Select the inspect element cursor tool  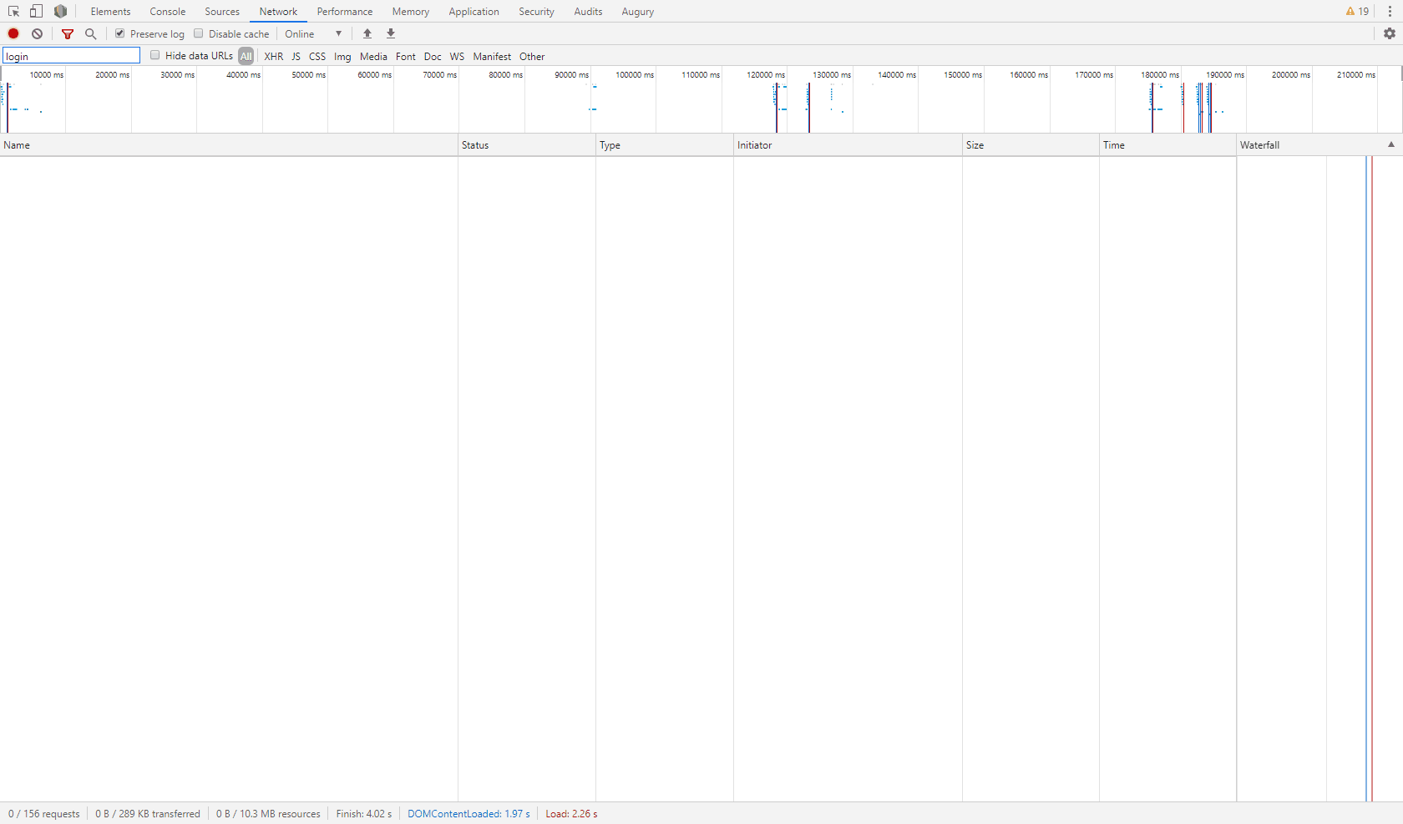coord(13,11)
